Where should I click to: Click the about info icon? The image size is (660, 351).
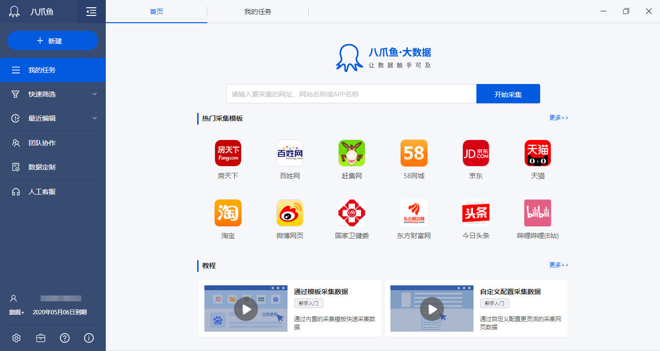click(x=89, y=338)
